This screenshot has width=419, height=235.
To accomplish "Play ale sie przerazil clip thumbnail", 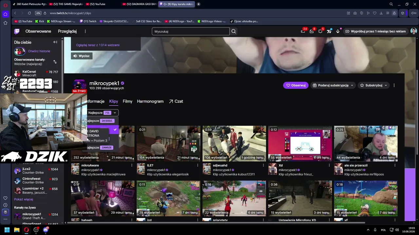I will 366,144.
